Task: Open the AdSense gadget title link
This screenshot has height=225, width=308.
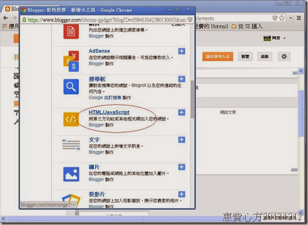Action: [99, 51]
